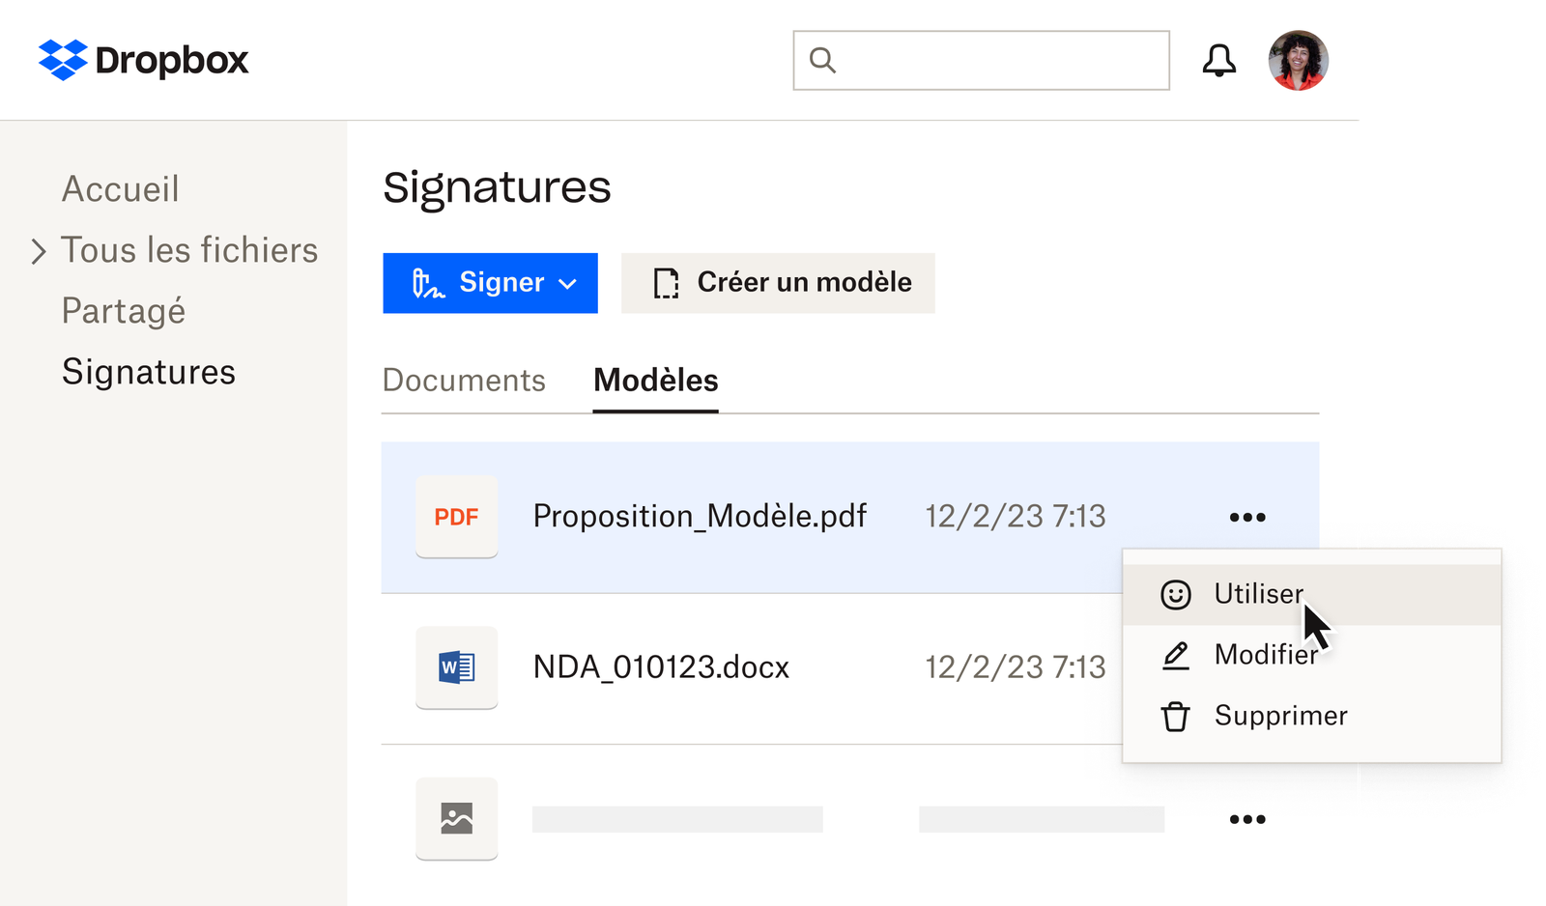Screen dimensions: 1546x906
Task: Expand Tous les fichiers in the sidebar
Action: click(x=37, y=250)
